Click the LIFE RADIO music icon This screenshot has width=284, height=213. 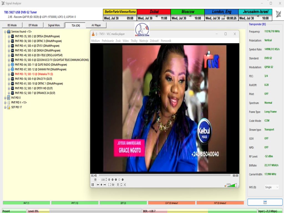(12, 65)
